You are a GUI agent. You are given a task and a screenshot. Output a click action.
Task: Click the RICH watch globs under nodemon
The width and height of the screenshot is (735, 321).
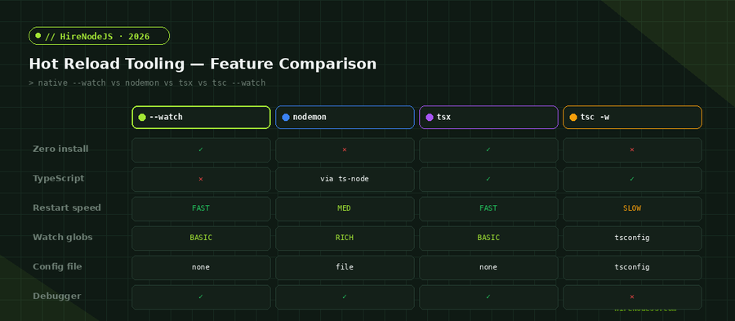click(345, 238)
